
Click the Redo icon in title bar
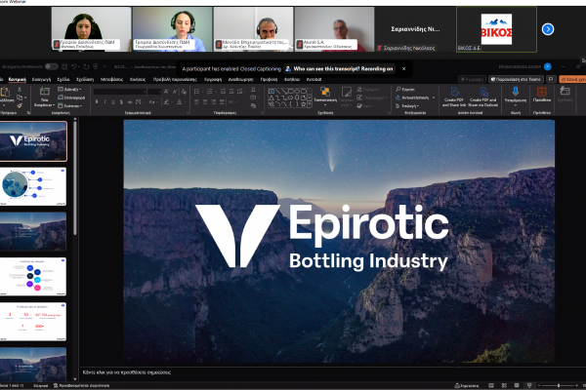[86, 67]
